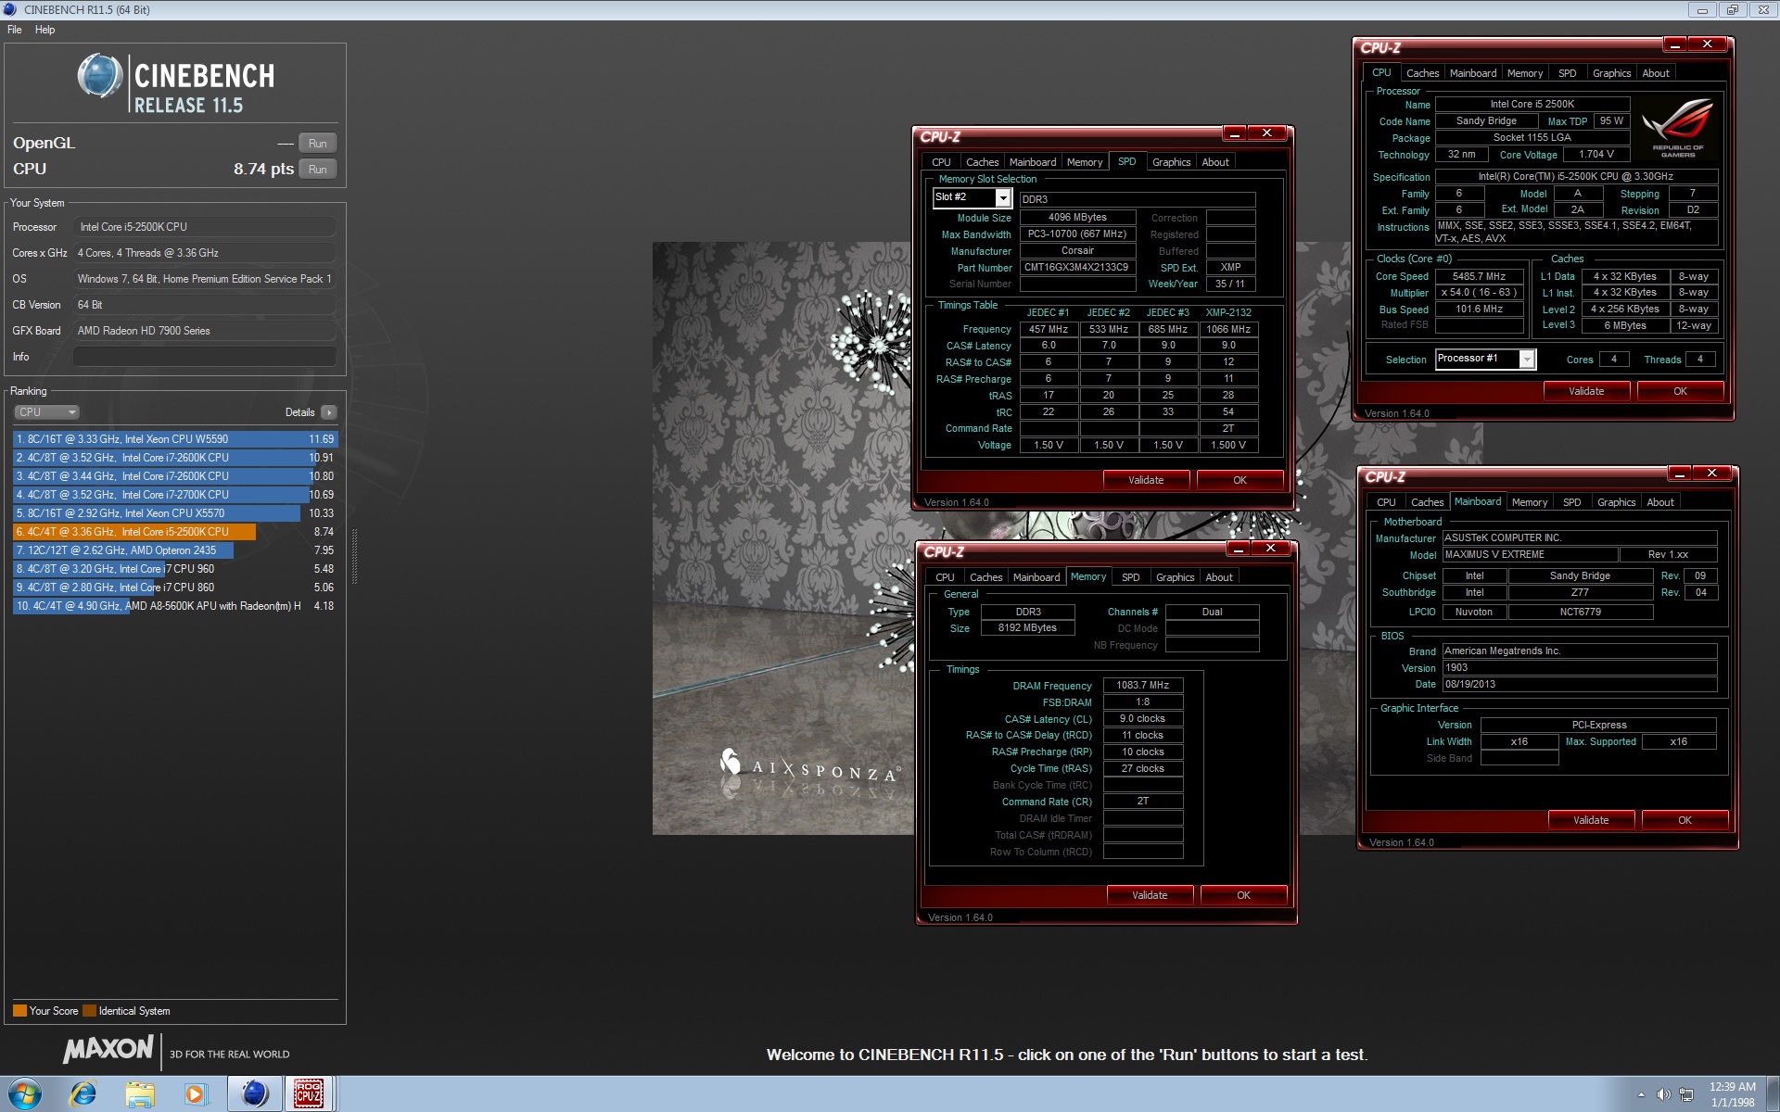Click Validate in Memory CPU-Z window
Viewport: 1780px width, 1112px height.
tap(1150, 895)
